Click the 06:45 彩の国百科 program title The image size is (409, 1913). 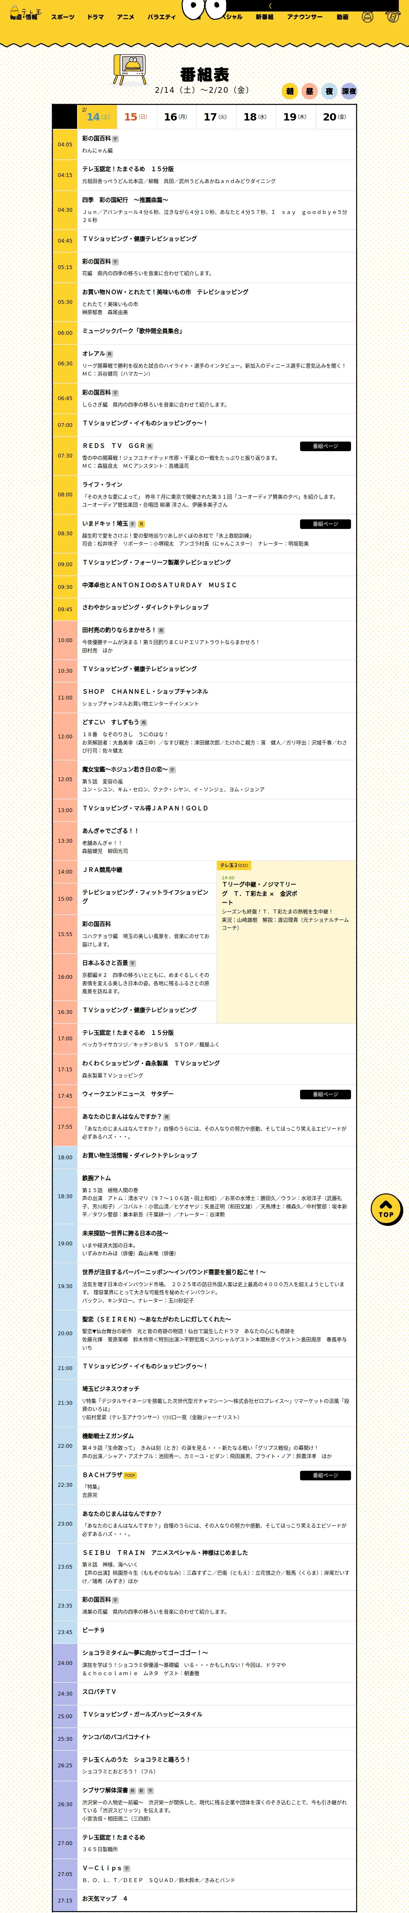97,393
